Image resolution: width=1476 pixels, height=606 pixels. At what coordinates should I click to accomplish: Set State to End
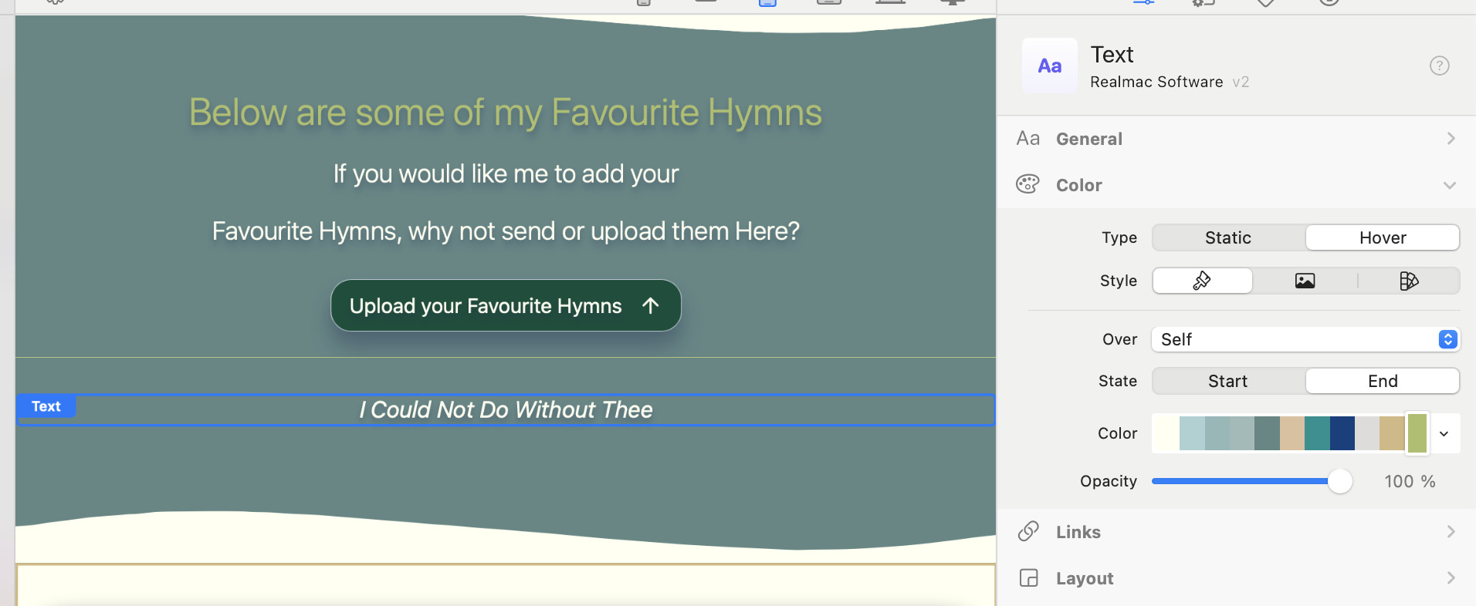1382,381
